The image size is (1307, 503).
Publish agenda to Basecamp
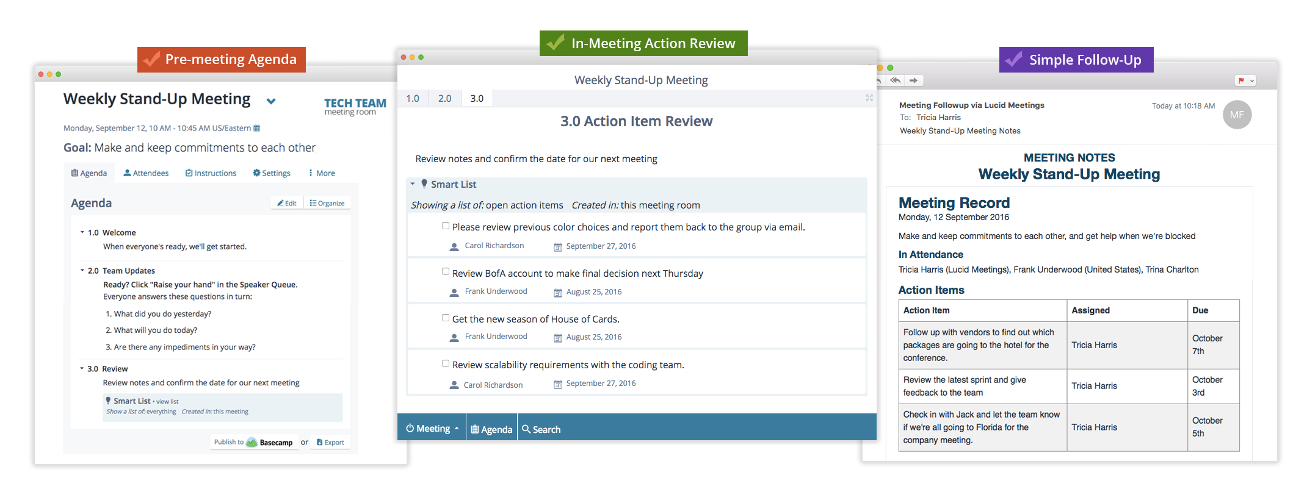click(x=253, y=442)
